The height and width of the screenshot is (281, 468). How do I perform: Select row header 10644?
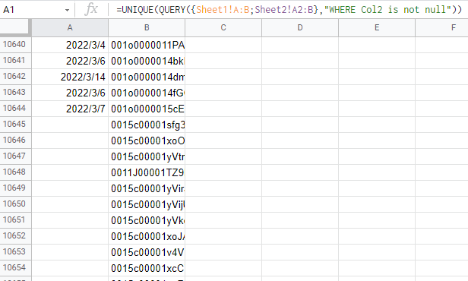tap(15, 109)
